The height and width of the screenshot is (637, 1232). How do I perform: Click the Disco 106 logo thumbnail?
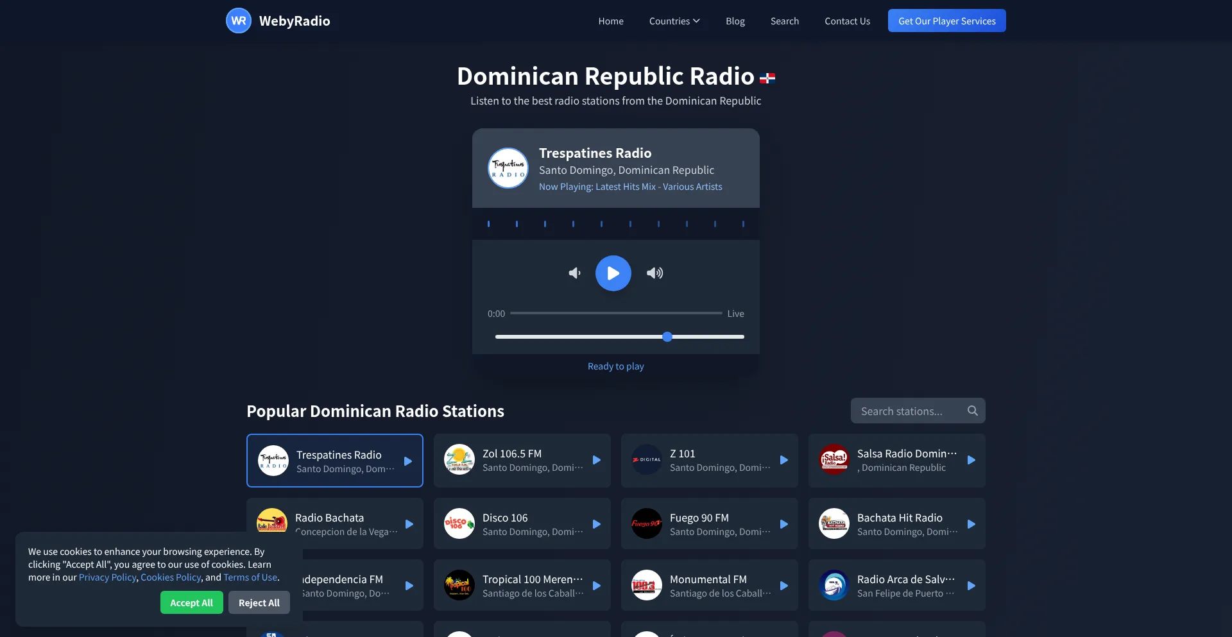click(x=459, y=523)
